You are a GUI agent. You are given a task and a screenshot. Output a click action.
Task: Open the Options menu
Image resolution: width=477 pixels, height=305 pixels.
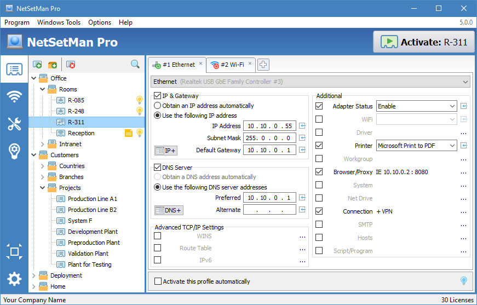click(100, 22)
